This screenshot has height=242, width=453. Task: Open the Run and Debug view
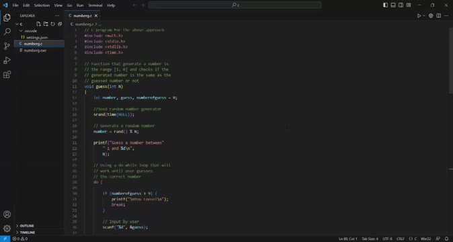(x=7, y=60)
